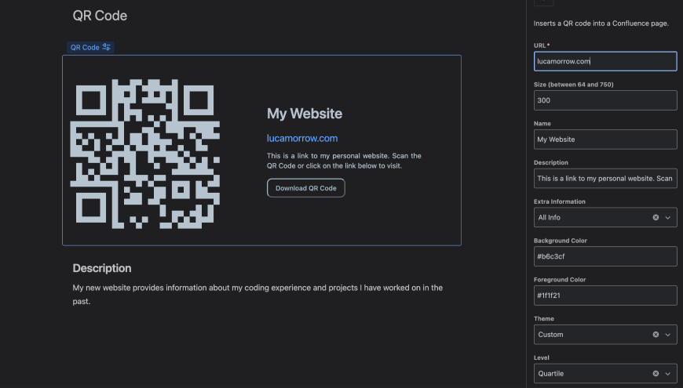Click paragraph starting 'My new website provides'

point(257,295)
